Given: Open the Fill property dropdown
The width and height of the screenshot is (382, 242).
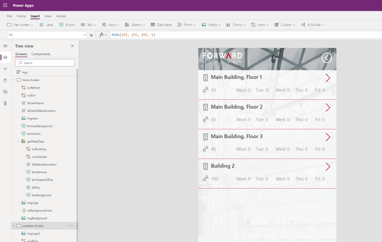Looking at the screenshot, I should (x=84, y=35).
